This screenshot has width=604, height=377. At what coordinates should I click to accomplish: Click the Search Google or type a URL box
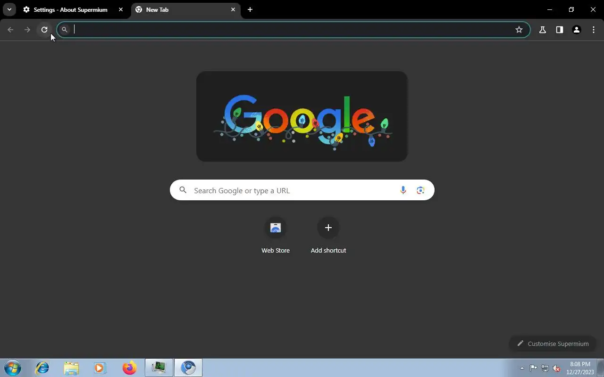click(x=302, y=190)
